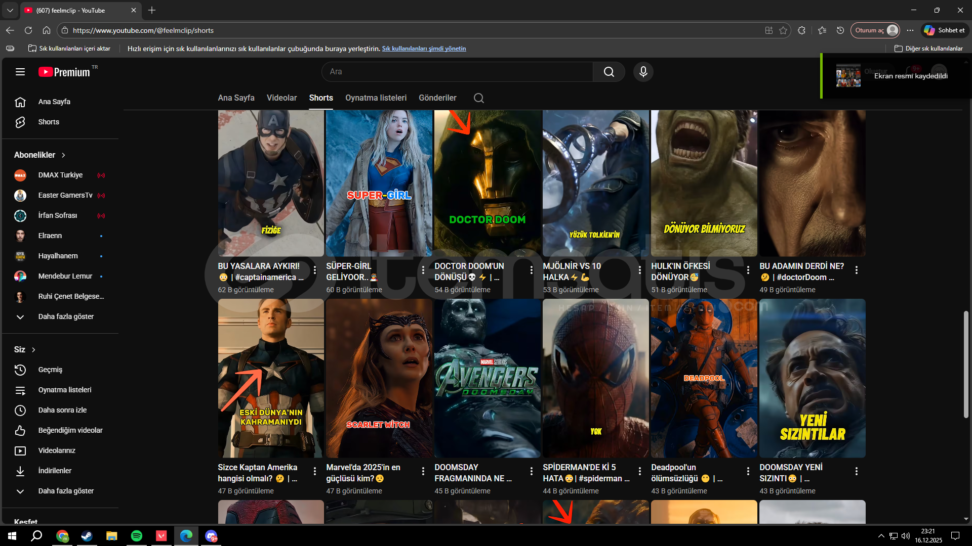Viewport: 972px width, 546px height.
Task: Click the channel search magnifier icon beside Gönderiler
Action: [x=478, y=98]
